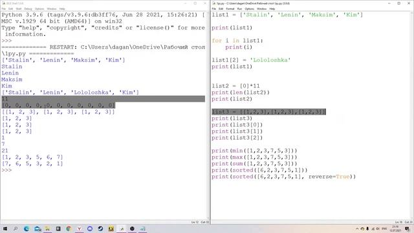Switch to Python IDLE taskbar icon
The height and width of the screenshot is (233, 414).
click(122, 228)
